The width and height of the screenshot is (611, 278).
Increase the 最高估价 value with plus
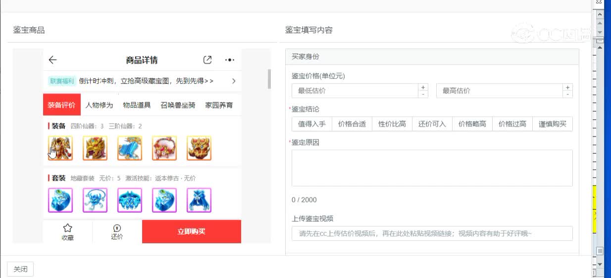[567, 87]
